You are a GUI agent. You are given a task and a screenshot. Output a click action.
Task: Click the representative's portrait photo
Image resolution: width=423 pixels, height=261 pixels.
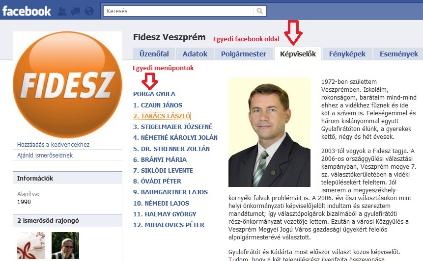269,132
